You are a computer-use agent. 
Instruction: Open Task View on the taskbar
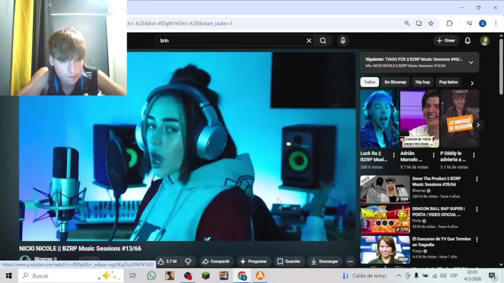(133, 276)
